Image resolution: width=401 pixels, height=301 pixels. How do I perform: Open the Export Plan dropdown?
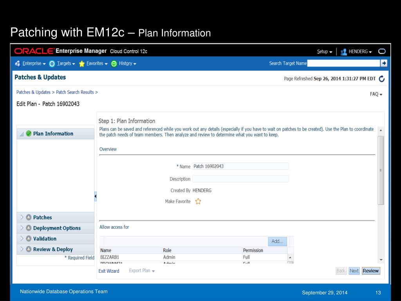(x=142, y=271)
